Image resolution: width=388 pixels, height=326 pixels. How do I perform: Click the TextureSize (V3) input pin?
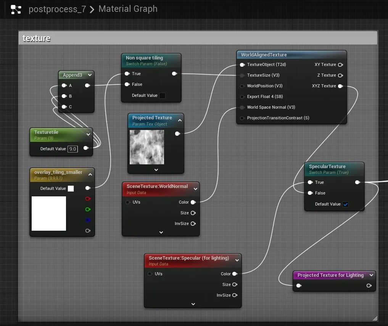(242, 75)
